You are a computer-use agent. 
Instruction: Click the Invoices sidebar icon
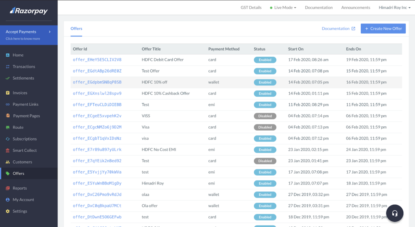[8, 93]
